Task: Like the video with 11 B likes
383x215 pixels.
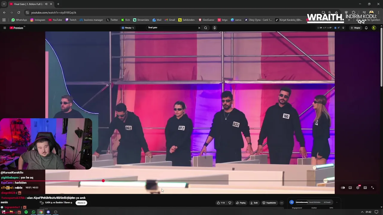Action: click(221, 203)
